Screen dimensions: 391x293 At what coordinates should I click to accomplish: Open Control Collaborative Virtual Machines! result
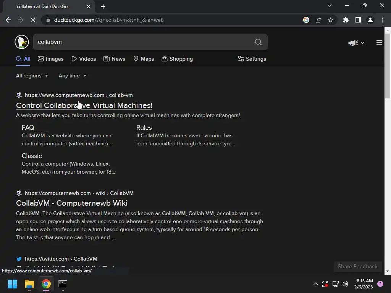tap(84, 105)
